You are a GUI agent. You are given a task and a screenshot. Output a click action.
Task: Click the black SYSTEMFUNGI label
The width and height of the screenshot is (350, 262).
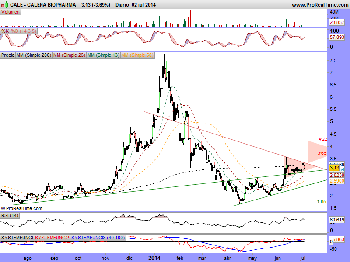[x=17, y=238]
